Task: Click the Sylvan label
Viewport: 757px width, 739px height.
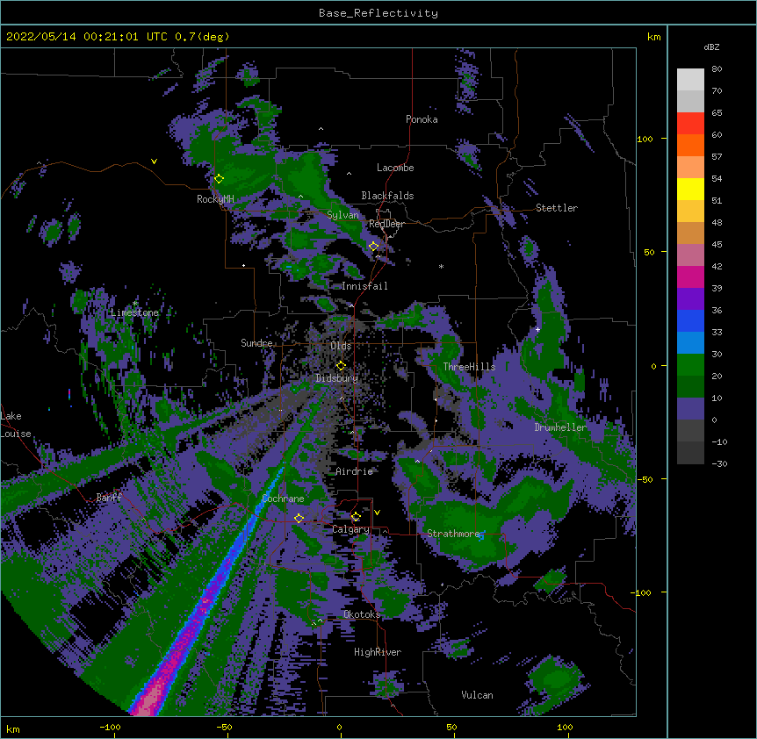Action: click(x=342, y=215)
